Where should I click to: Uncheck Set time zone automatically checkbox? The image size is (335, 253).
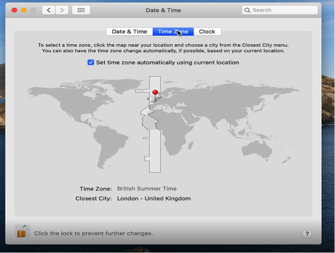coord(91,62)
